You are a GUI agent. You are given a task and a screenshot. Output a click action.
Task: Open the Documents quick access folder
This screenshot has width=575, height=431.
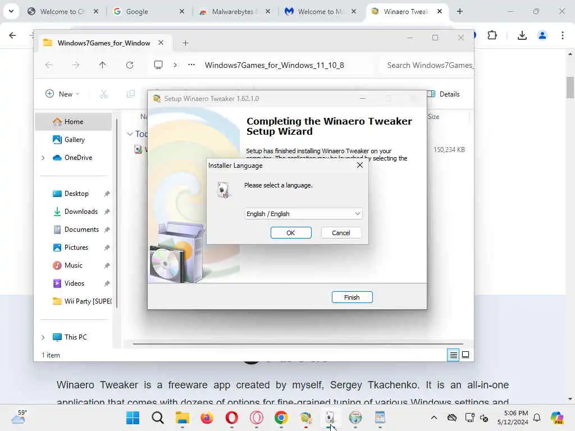click(x=81, y=230)
